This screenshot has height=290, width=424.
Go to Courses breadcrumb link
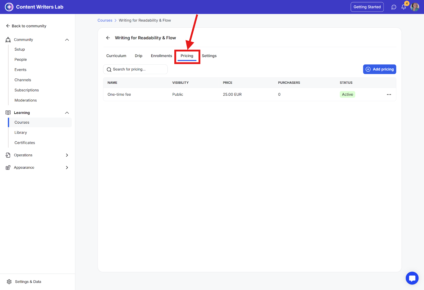105,20
